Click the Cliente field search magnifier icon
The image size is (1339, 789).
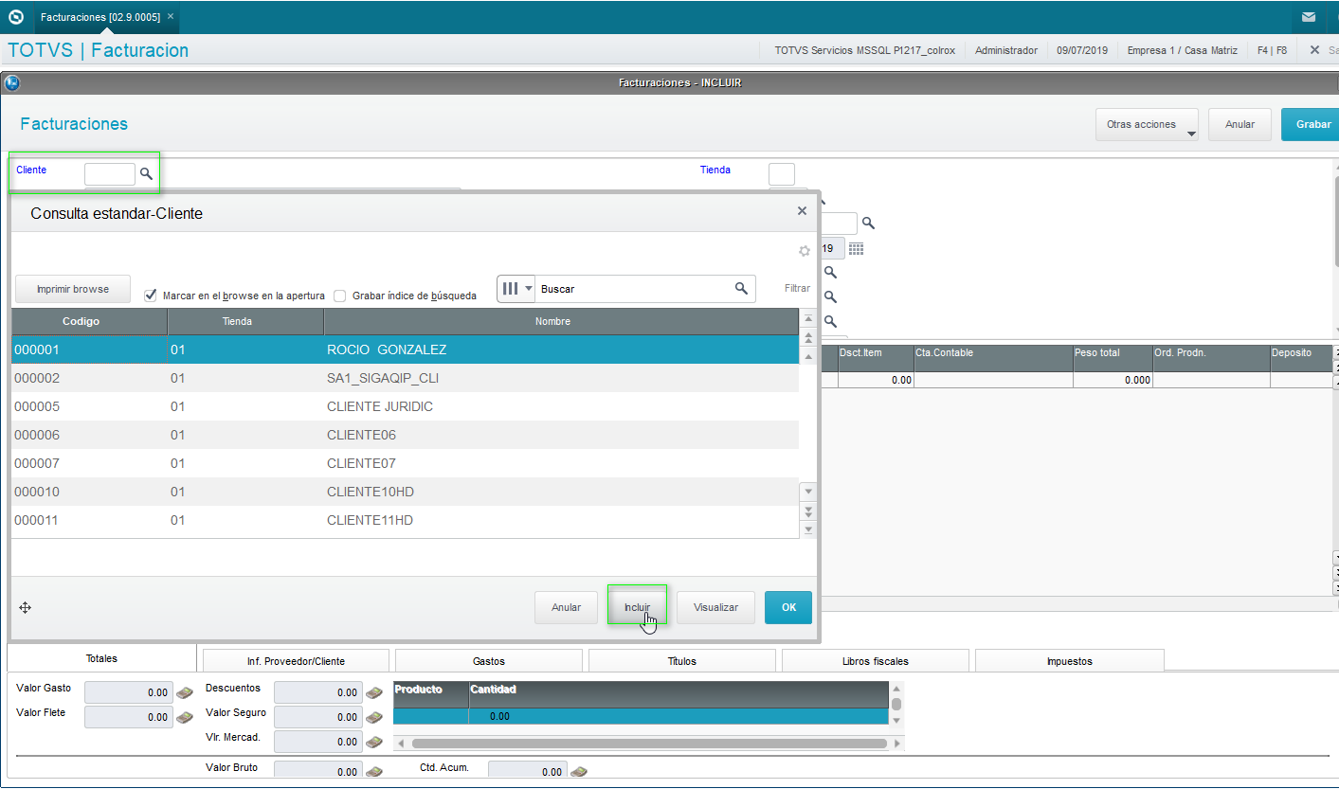pyautogui.click(x=146, y=173)
